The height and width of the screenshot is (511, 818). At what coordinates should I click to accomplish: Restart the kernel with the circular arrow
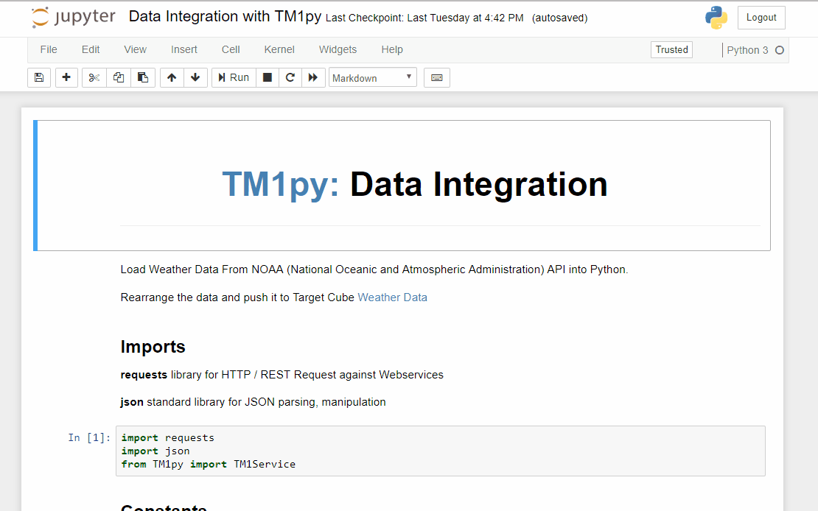tap(290, 77)
